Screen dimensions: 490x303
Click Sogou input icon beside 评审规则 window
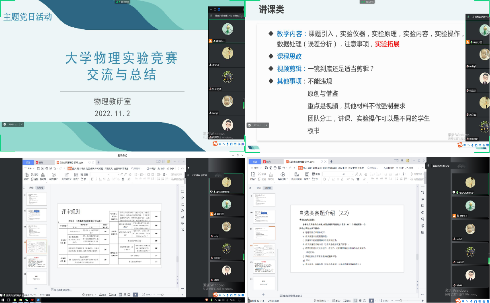point(215,295)
